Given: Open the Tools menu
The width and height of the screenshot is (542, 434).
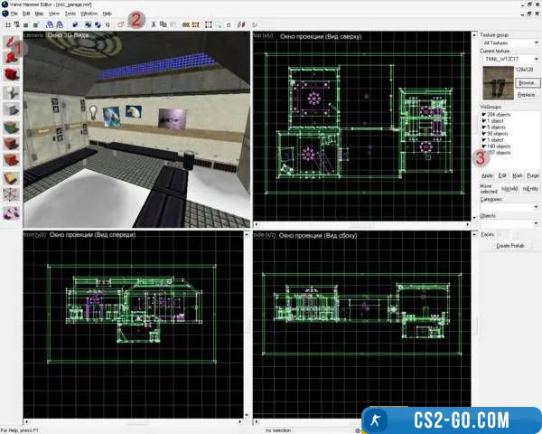Looking at the screenshot, I should 70,14.
